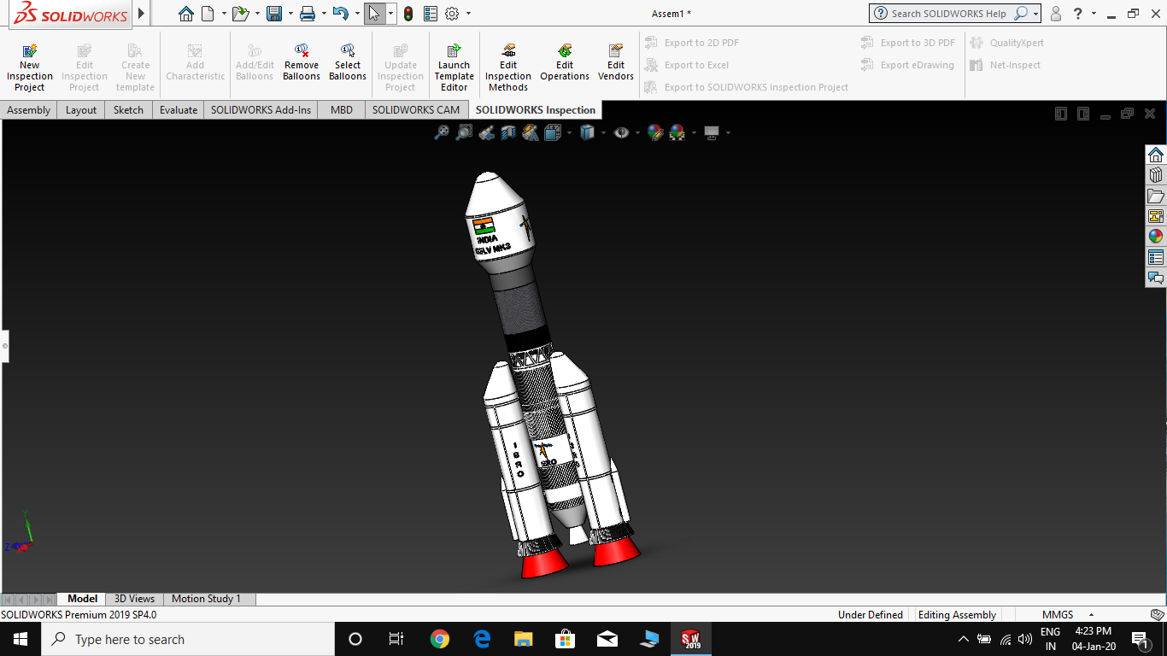Click Type here to search box

[188, 639]
